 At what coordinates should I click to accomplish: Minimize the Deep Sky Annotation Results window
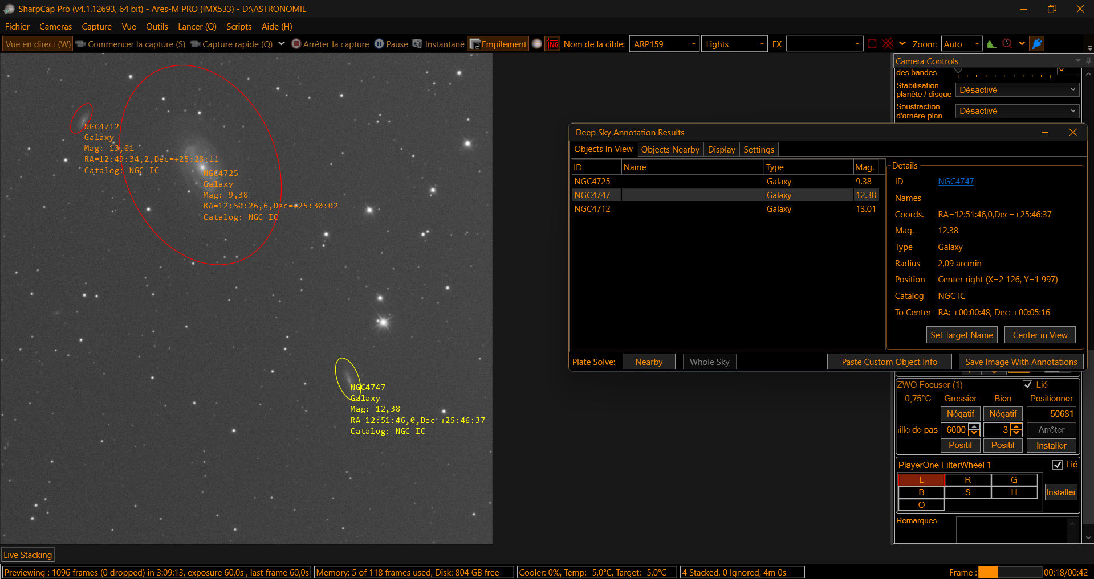pos(1045,133)
